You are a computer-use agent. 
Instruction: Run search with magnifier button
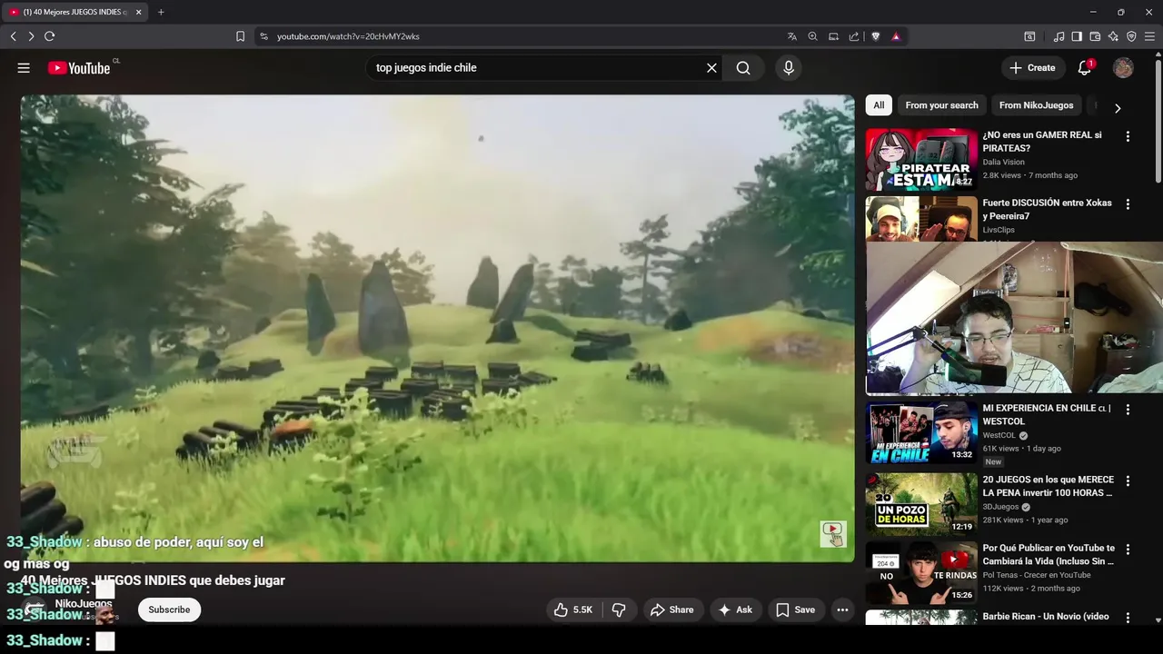(x=743, y=68)
